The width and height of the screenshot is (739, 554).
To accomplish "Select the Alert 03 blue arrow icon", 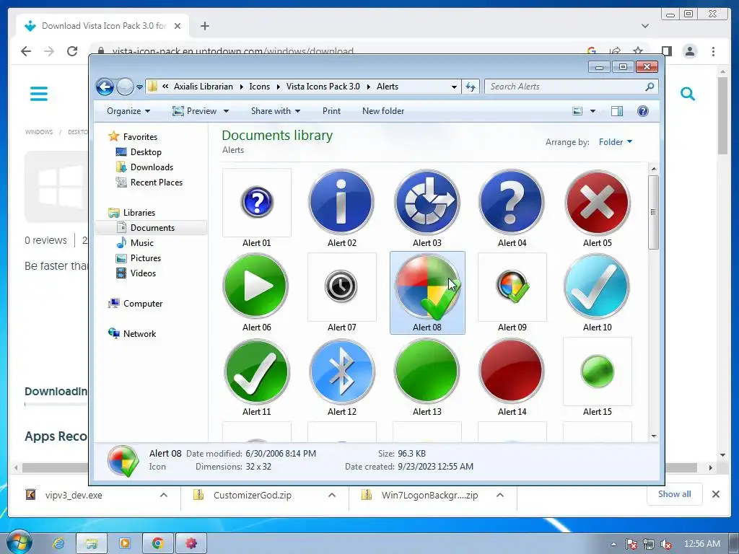I will 427,203.
